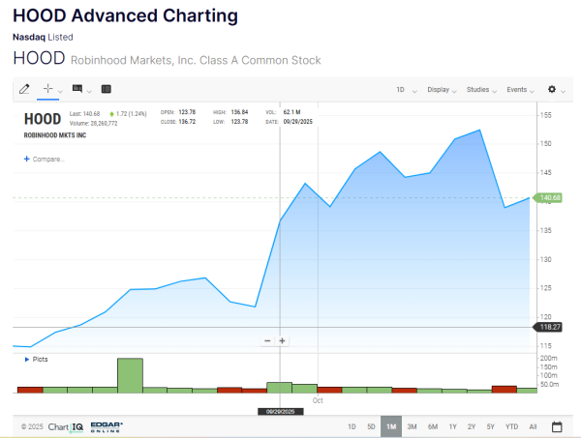Click the annotation info box icon
Image resolution: width=581 pixels, height=438 pixels.
pyautogui.click(x=77, y=89)
